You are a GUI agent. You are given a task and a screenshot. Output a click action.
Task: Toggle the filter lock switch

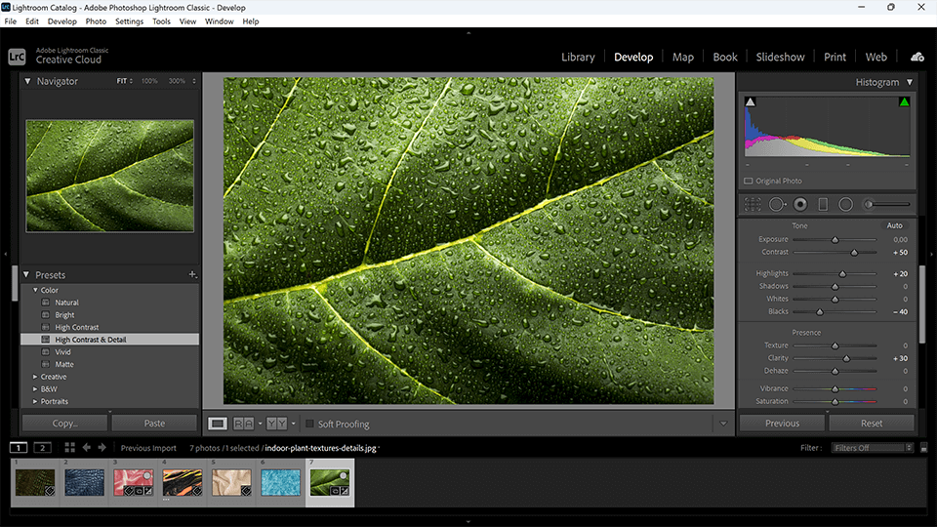coord(924,448)
